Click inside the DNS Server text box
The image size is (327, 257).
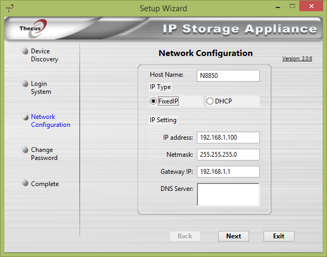(x=228, y=194)
